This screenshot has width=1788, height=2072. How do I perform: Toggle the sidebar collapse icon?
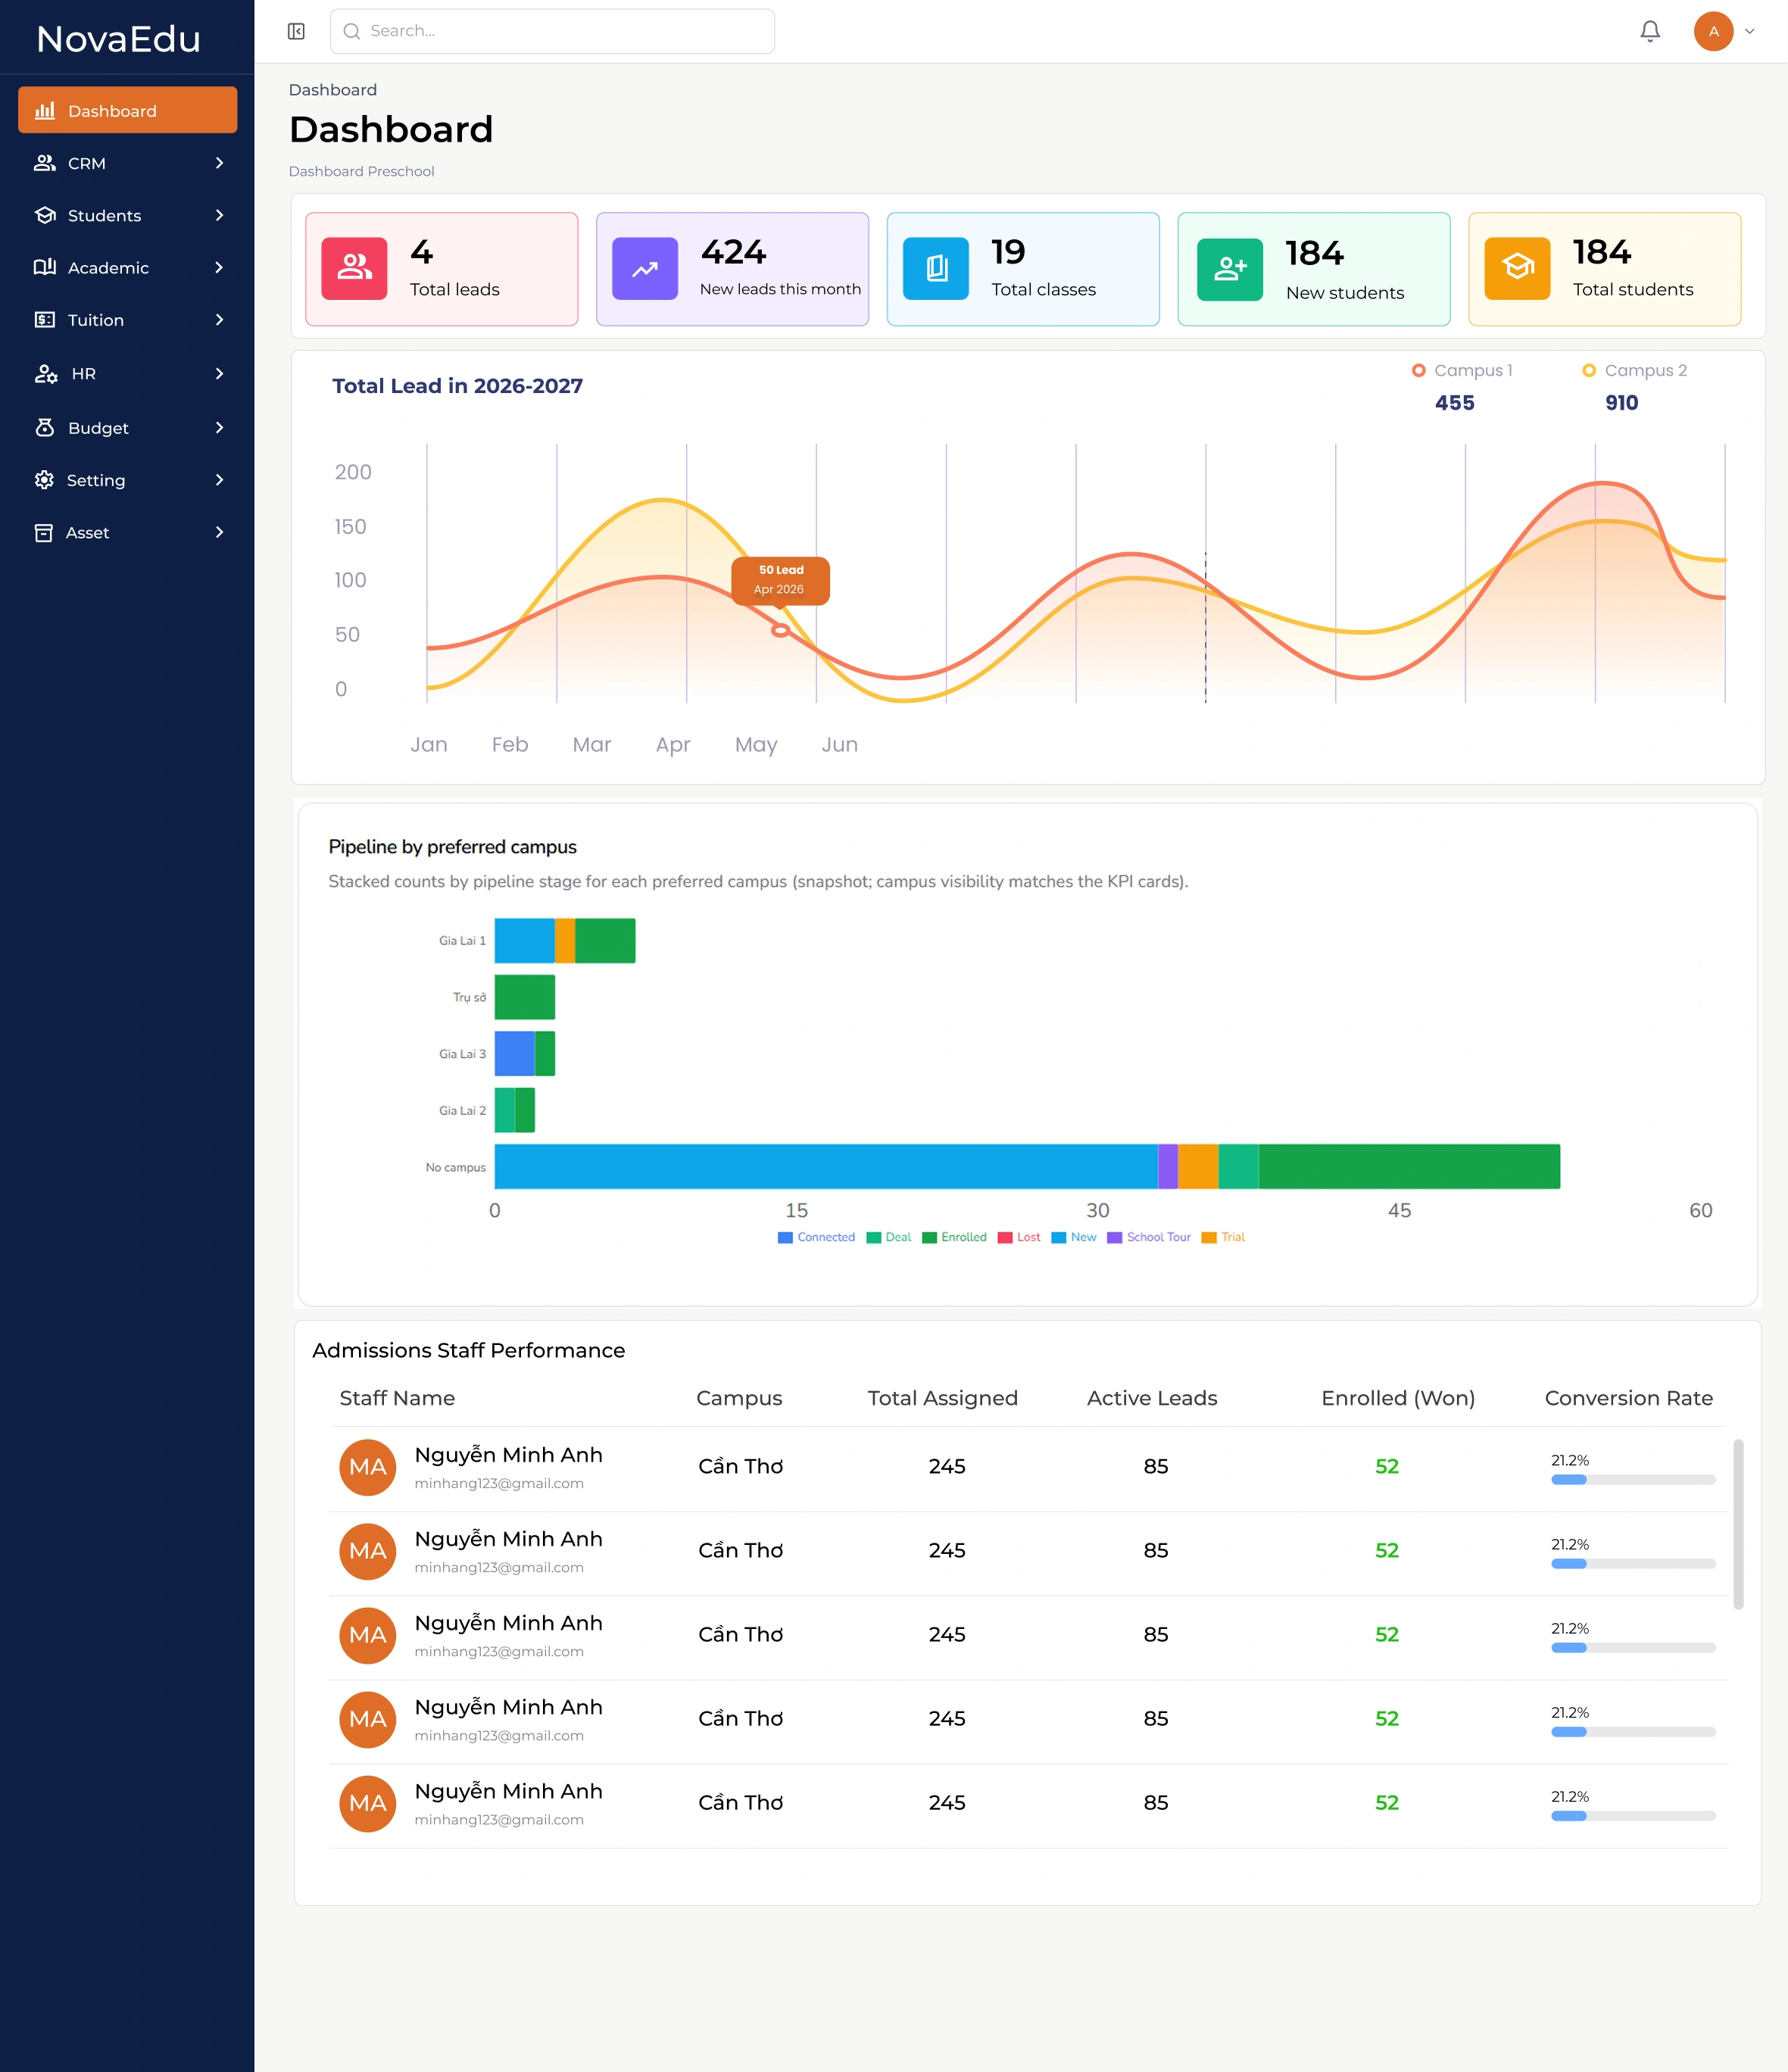pyautogui.click(x=296, y=31)
